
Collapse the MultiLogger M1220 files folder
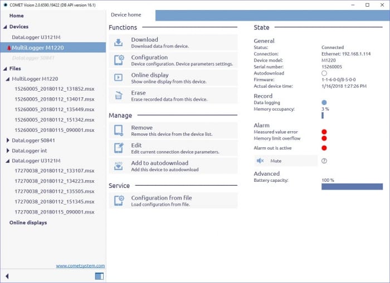[8, 79]
